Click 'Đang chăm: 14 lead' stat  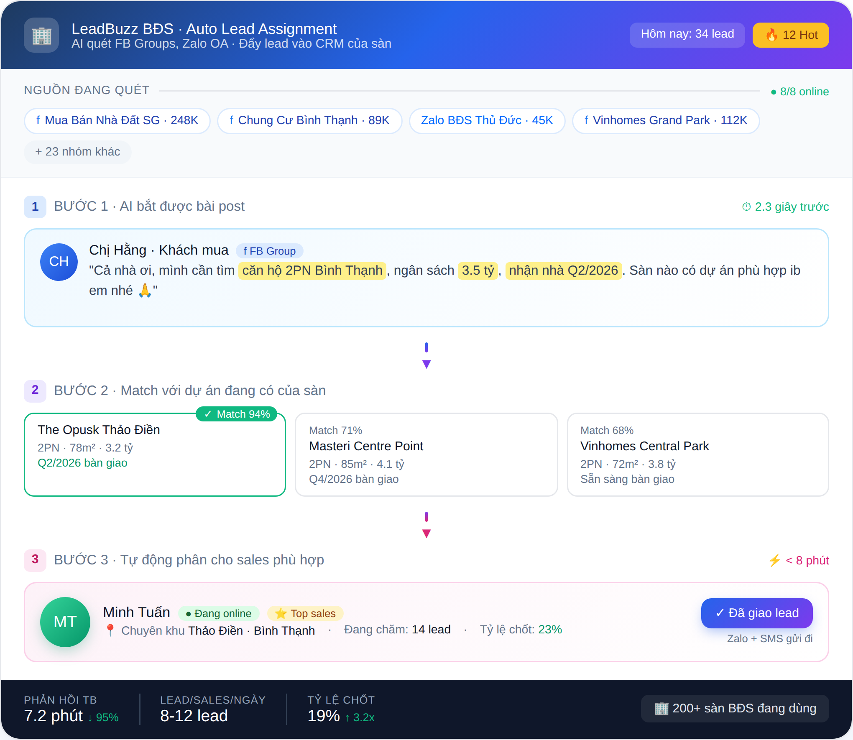[397, 630]
